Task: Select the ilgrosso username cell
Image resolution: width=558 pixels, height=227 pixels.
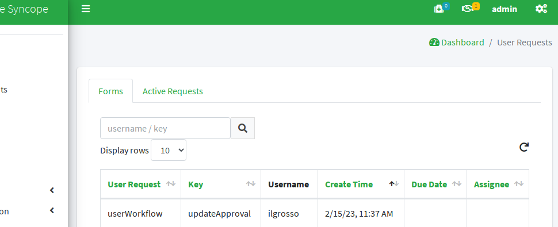Action: tap(289, 214)
